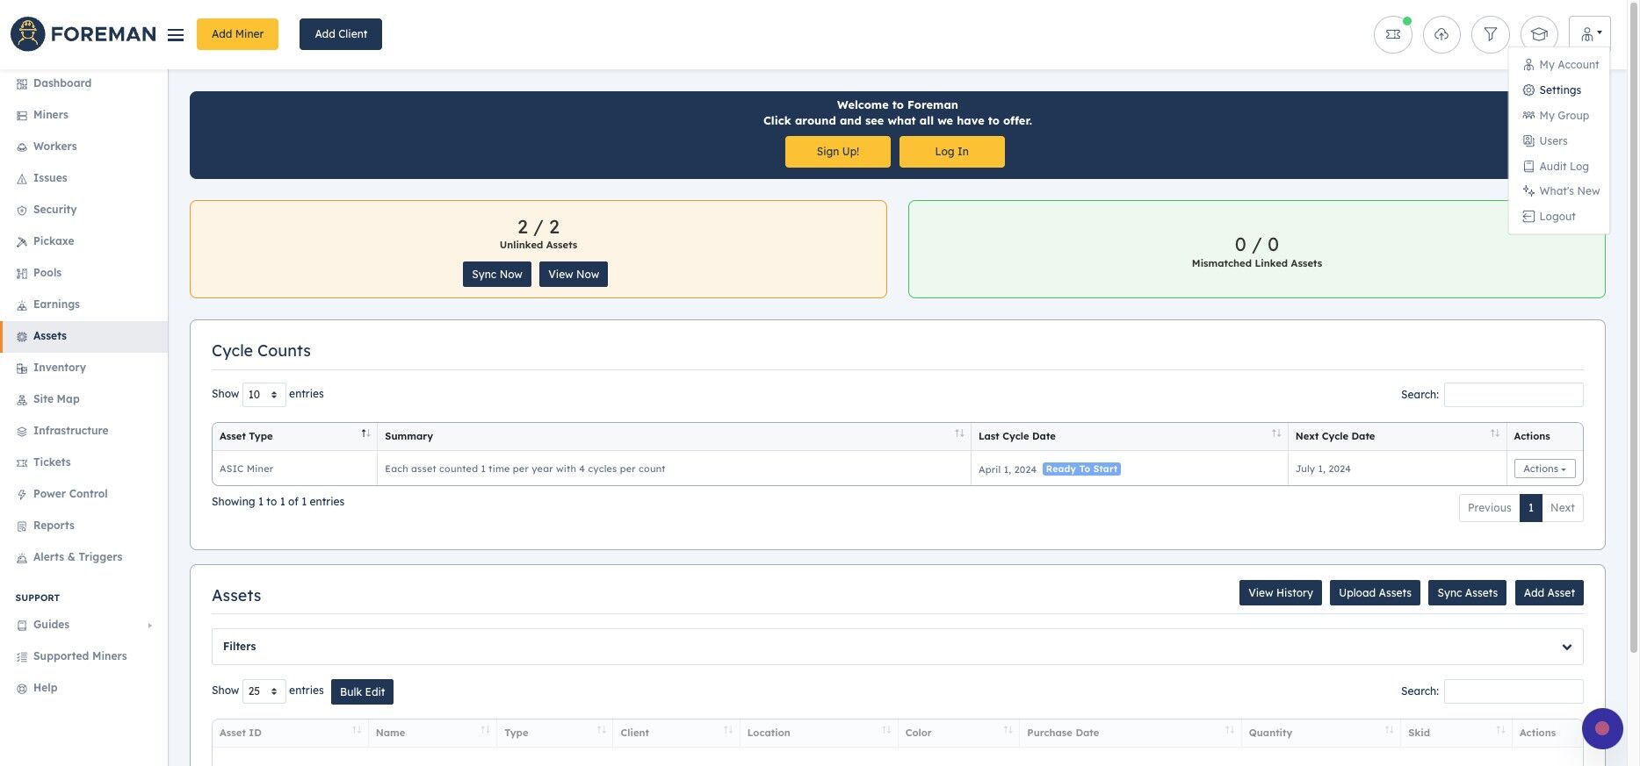Click the Next pagination button
Viewport: 1640px width, 766px height.
pyautogui.click(x=1562, y=508)
